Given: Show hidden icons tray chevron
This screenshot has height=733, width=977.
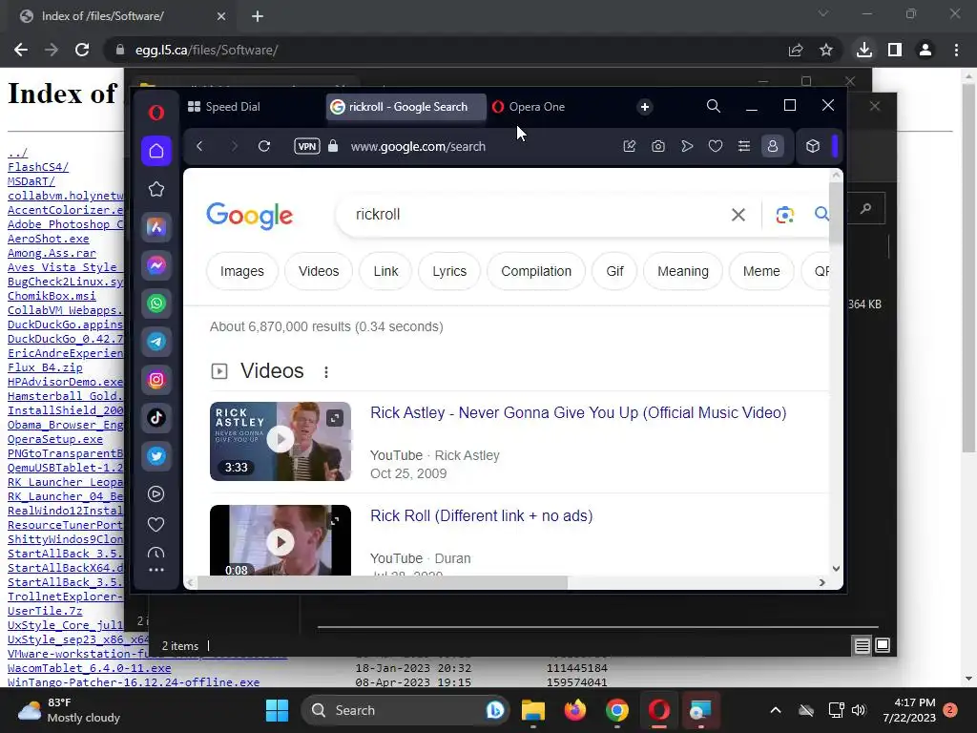Looking at the screenshot, I should pyautogui.click(x=776, y=710).
